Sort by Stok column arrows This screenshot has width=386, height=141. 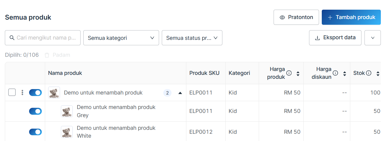pos(378,73)
